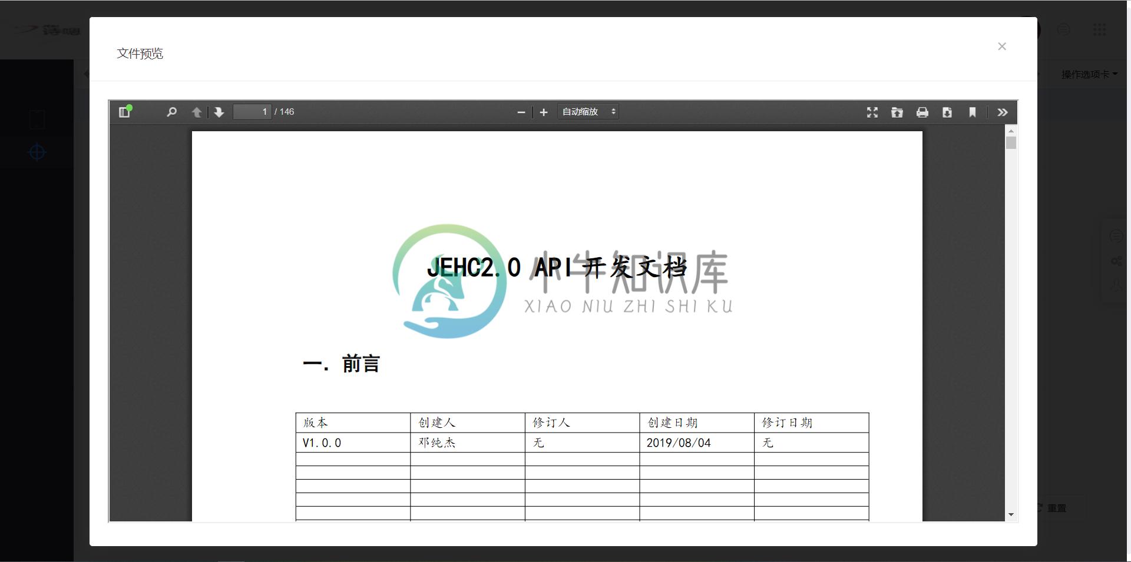Click the PDF vertical scrollbar thumb
The image size is (1131, 562).
click(1011, 143)
